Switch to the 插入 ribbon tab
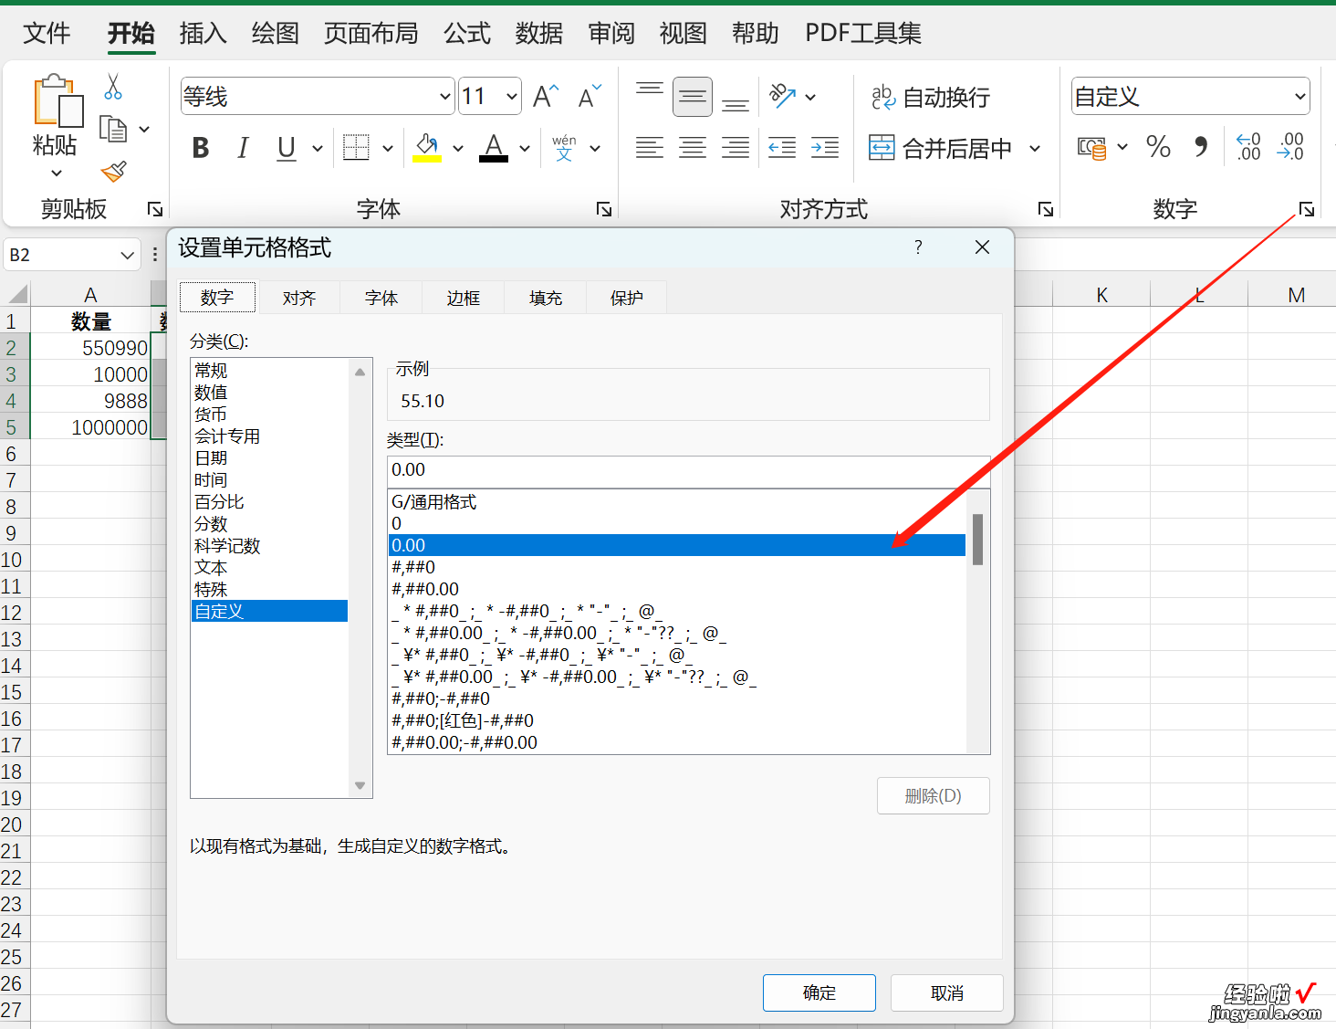This screenshot has width=1336, height=1029. coord(203,34)
